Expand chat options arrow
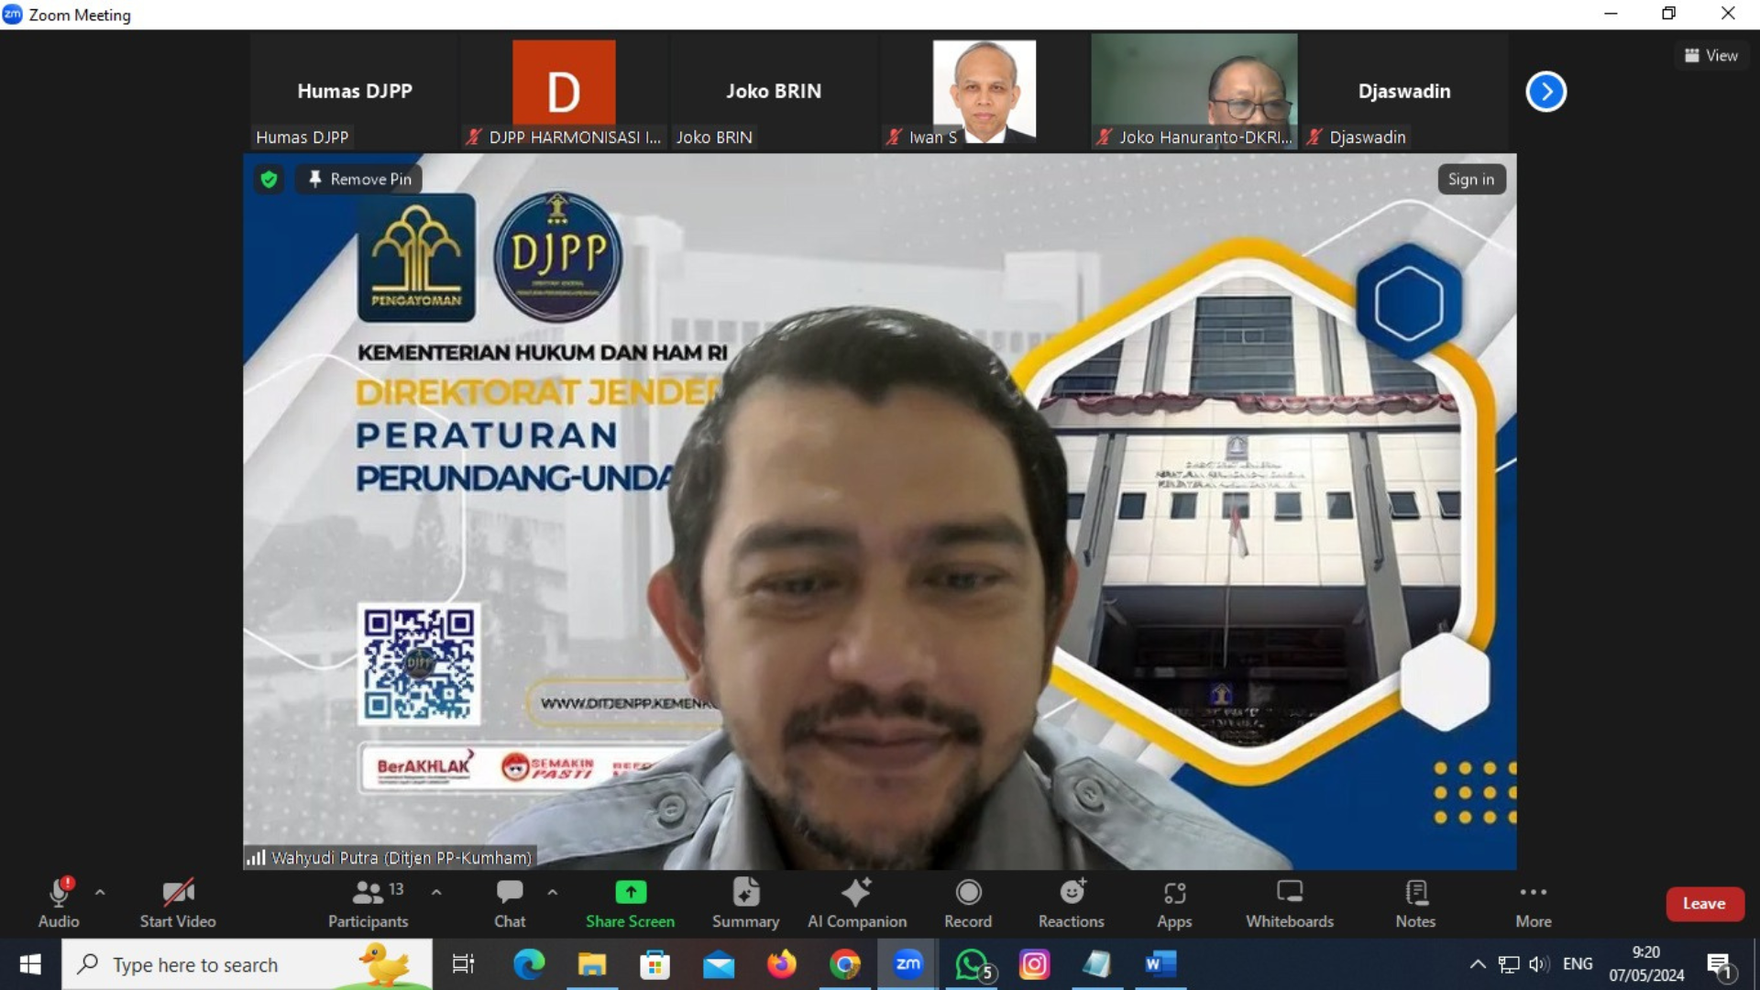Viewport: 1760px width, 990px height. click(552, 892)
